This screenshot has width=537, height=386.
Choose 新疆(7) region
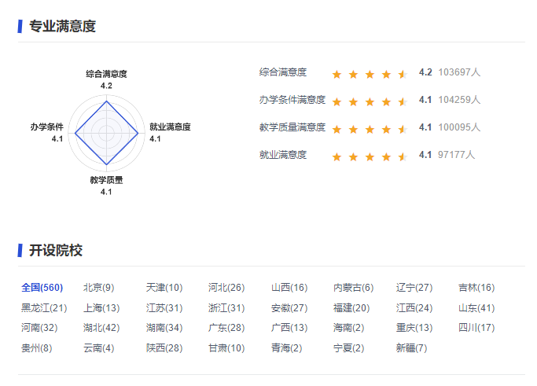(x=411, y=348)
